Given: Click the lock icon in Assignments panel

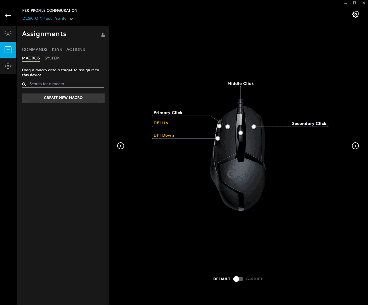Looking at the screenshot, I should point(103,35).
